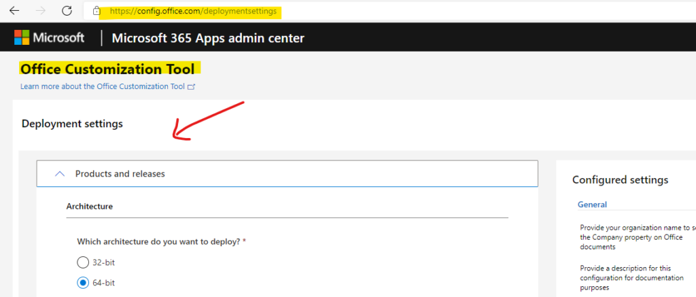Select the 32-bit architecture option
The height and width of the screenshot is (297, 696).
click(83, 262)
